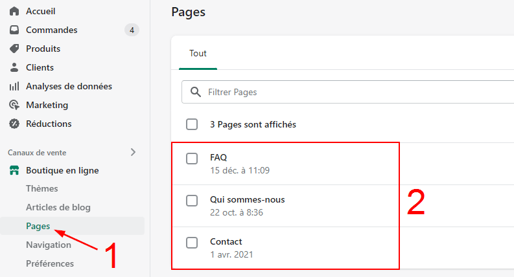Click the Clients person icon
Viewport: 514px width, 277px height.
(x=14, y=67)
